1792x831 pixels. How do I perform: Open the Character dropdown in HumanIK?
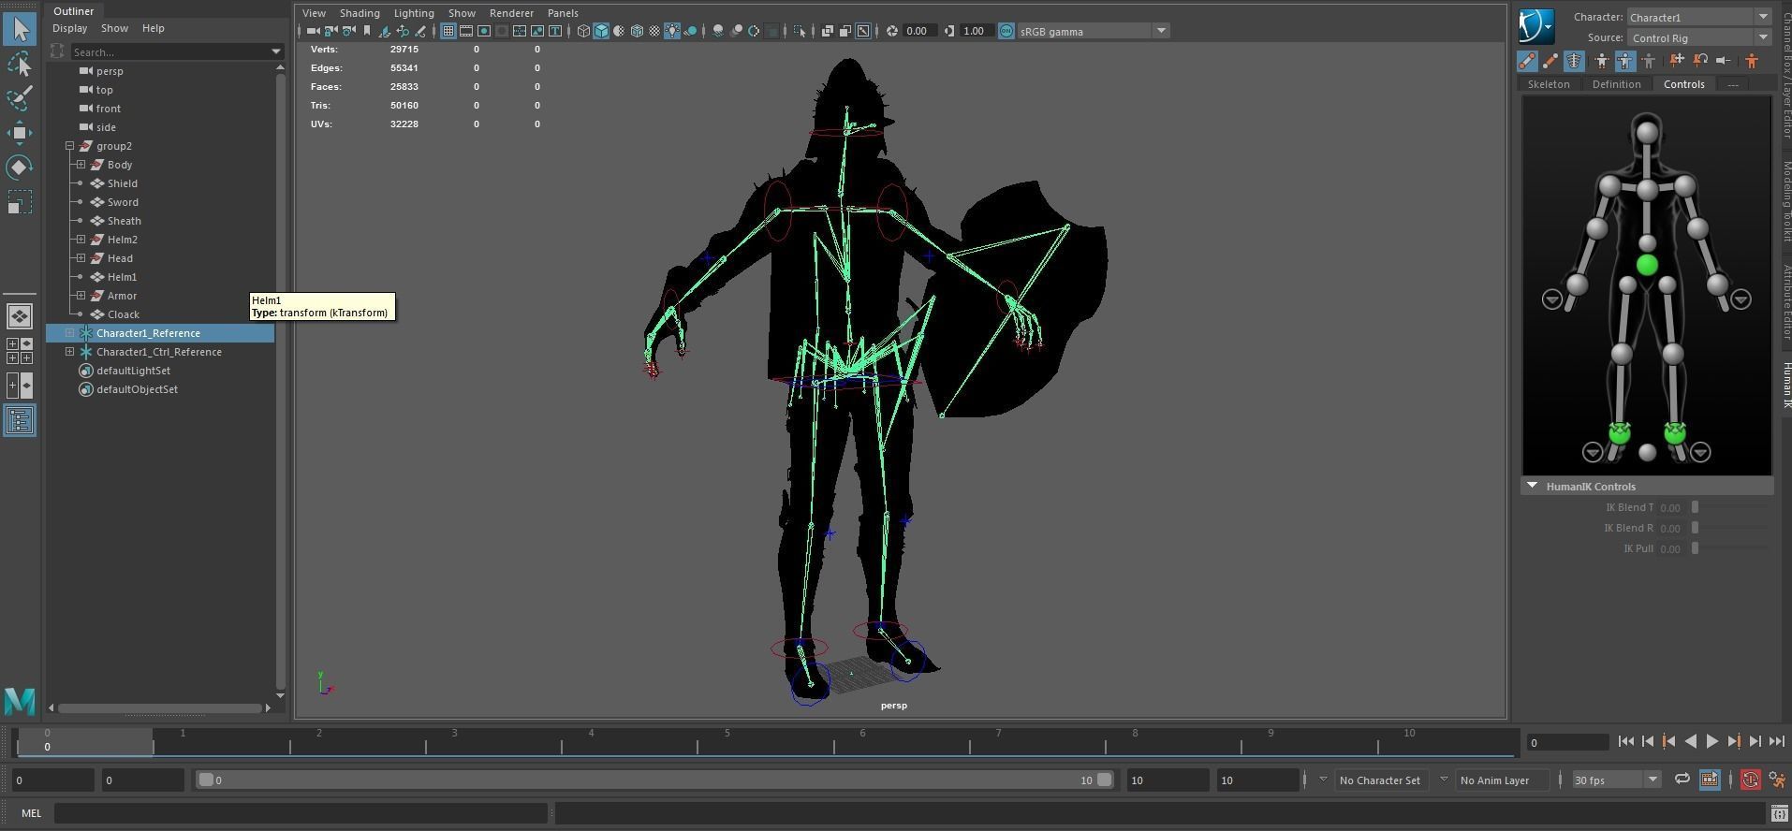click(x=1699, y=17)
